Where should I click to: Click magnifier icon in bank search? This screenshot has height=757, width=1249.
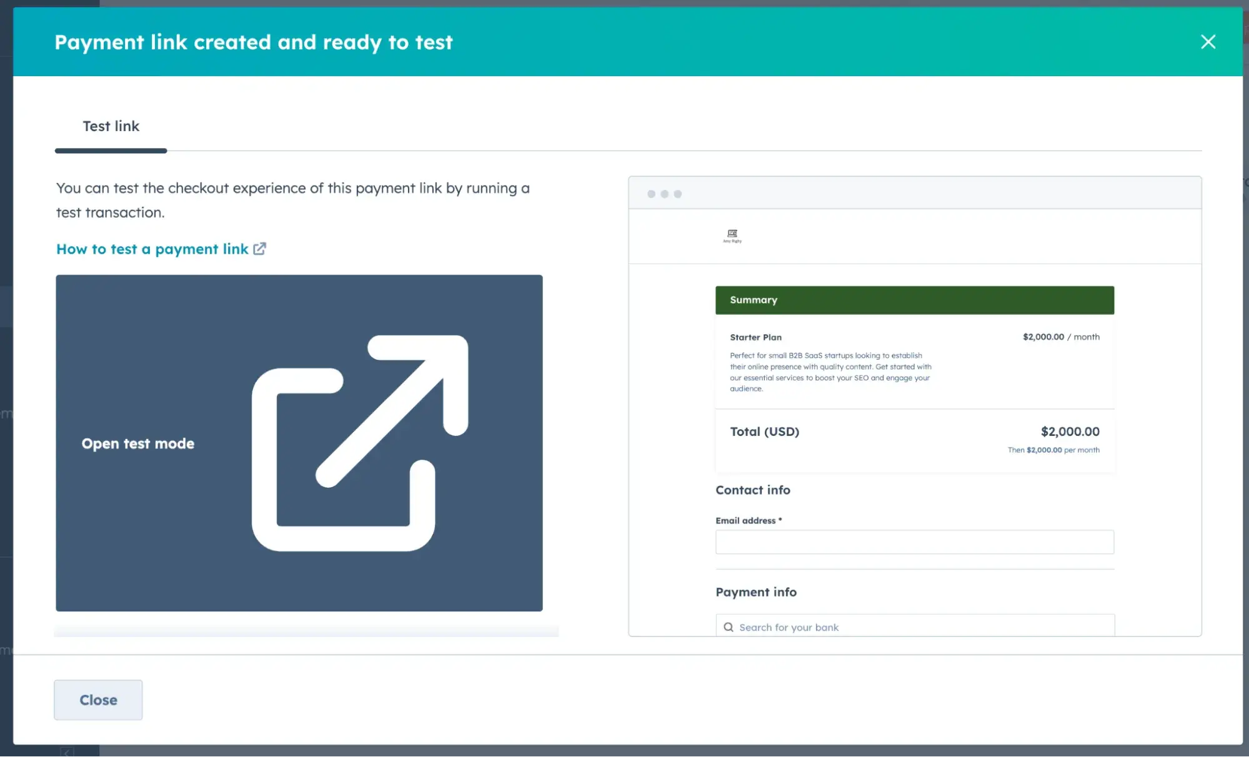pos(729,627)
